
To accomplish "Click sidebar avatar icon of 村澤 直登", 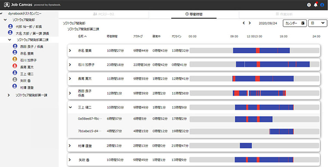I will pyautogui.click(x=15, y=87).
